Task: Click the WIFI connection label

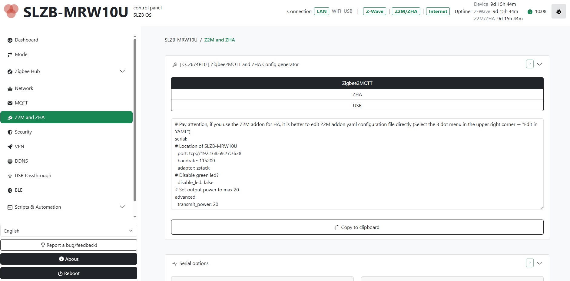Action: pos(336,11)
